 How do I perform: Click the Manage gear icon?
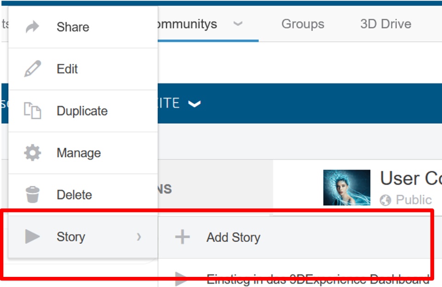tap(32, 153)
